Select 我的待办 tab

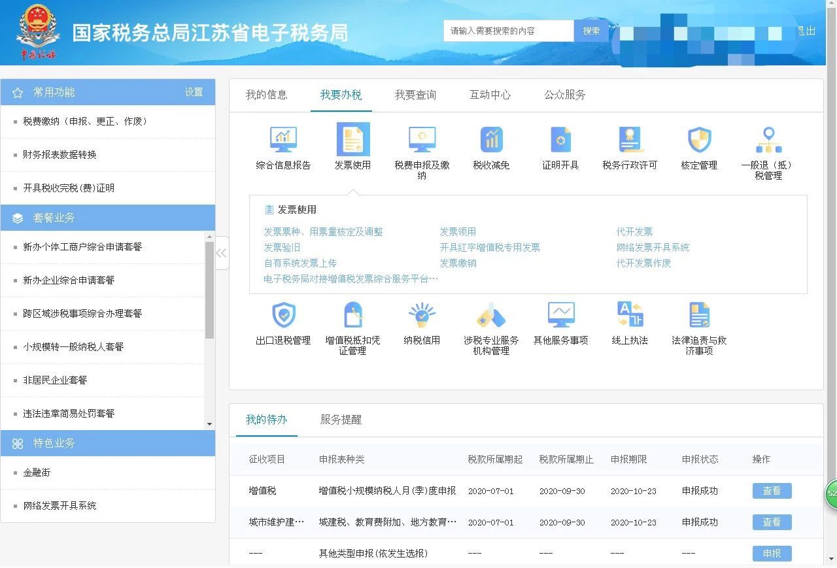tap(266, 420)
